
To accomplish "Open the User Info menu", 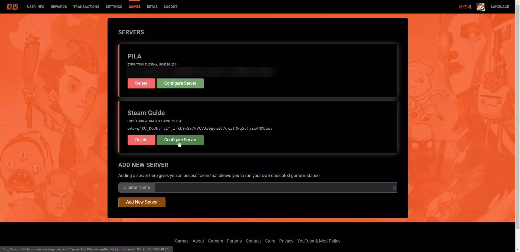I will (x=36, y=7).
